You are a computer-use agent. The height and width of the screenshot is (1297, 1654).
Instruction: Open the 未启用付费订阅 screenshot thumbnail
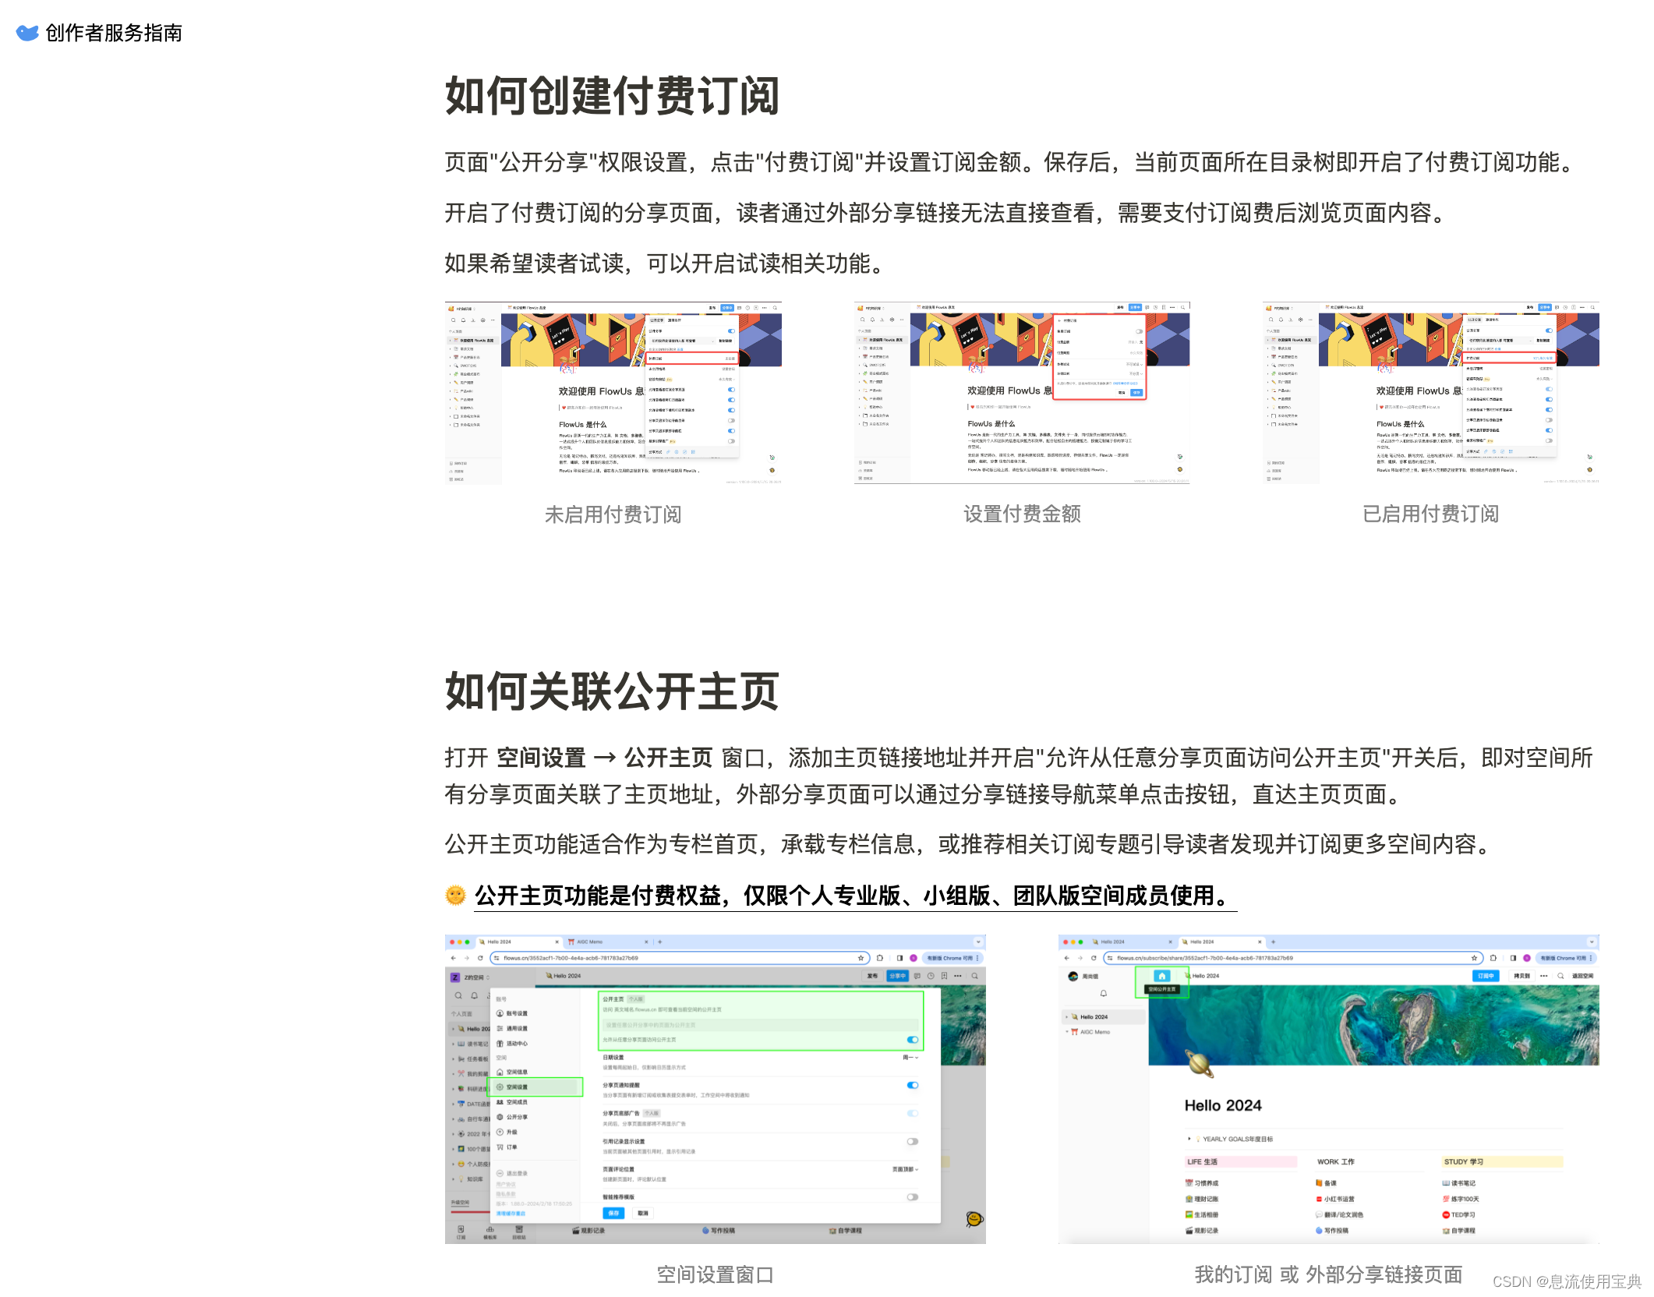click(613, 393)
